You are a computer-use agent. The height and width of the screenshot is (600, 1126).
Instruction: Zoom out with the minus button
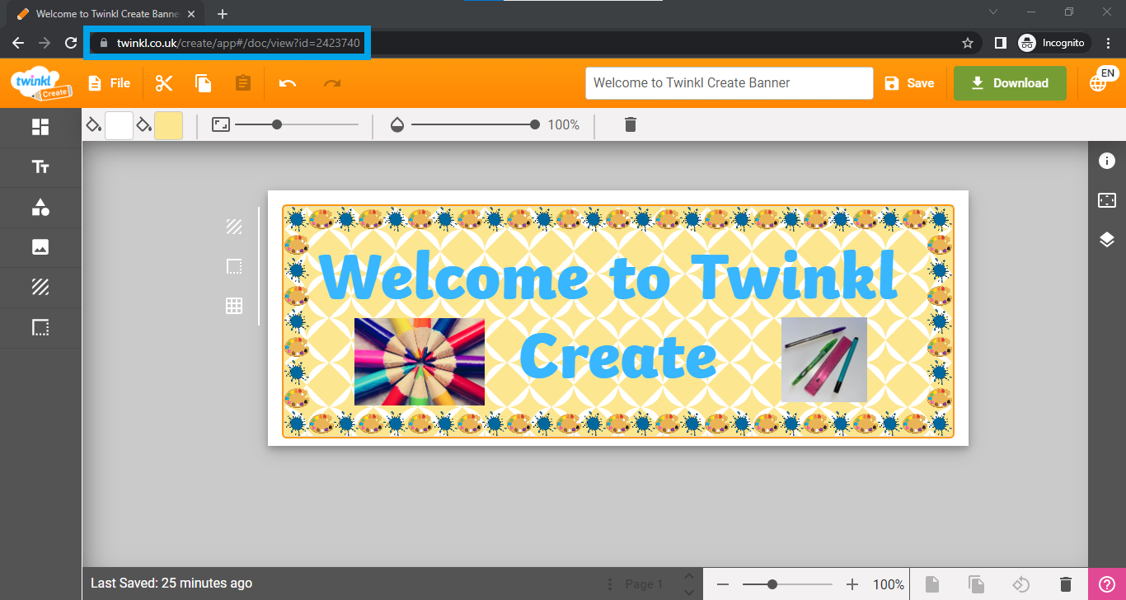(723, 584)
